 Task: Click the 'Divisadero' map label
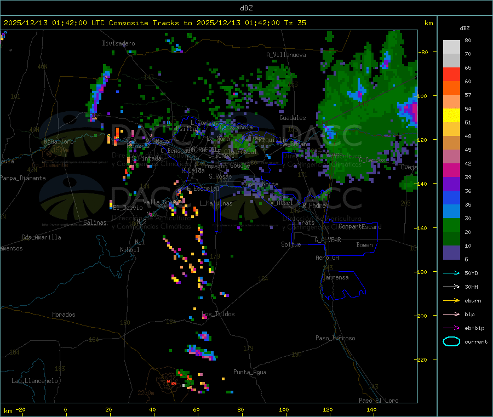click(x=118, y=43)
